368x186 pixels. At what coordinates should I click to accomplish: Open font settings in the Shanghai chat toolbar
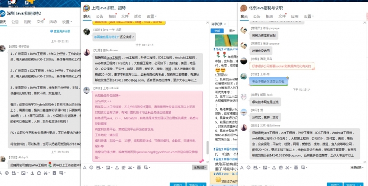pos(85,168)
